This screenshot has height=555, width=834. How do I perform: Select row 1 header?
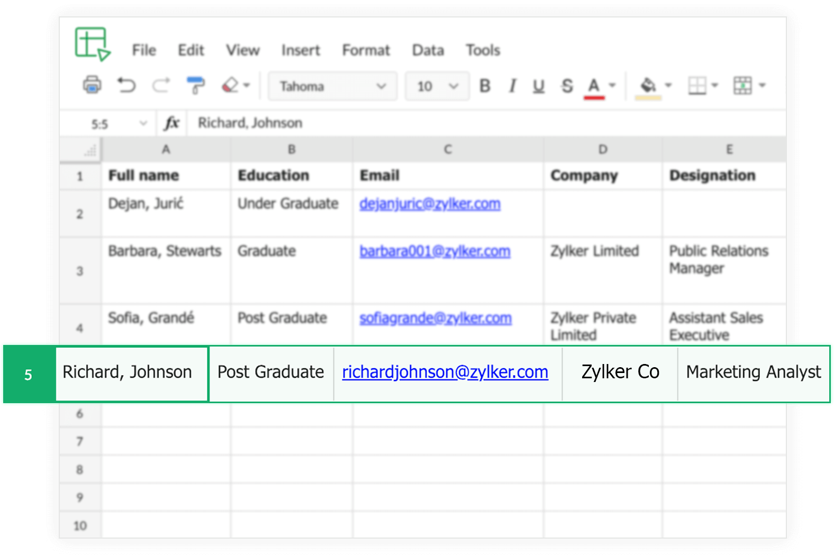[x=80, y=176]
